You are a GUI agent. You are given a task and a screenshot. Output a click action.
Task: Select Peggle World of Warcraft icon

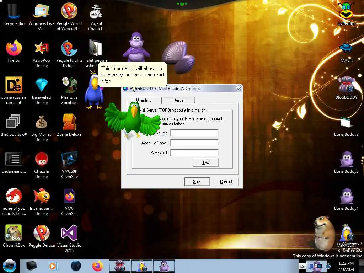pyautogui.click(x=69, y=16)
